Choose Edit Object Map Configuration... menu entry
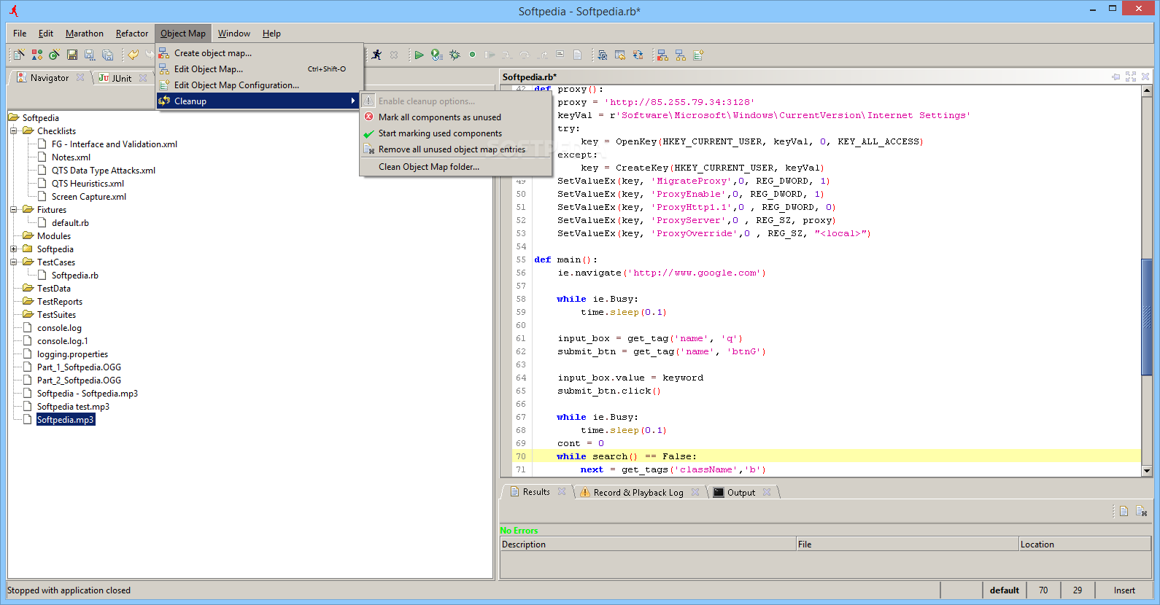Viewport: 1160px width, 605px height. click(x=260, y=85)
